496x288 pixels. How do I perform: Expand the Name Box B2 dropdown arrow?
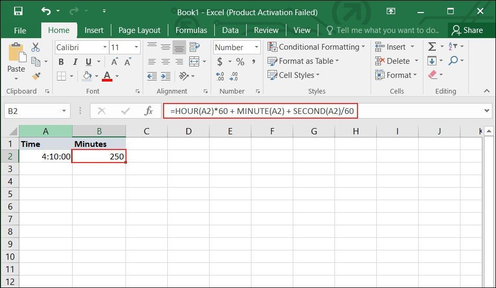(x=64, y=111)
